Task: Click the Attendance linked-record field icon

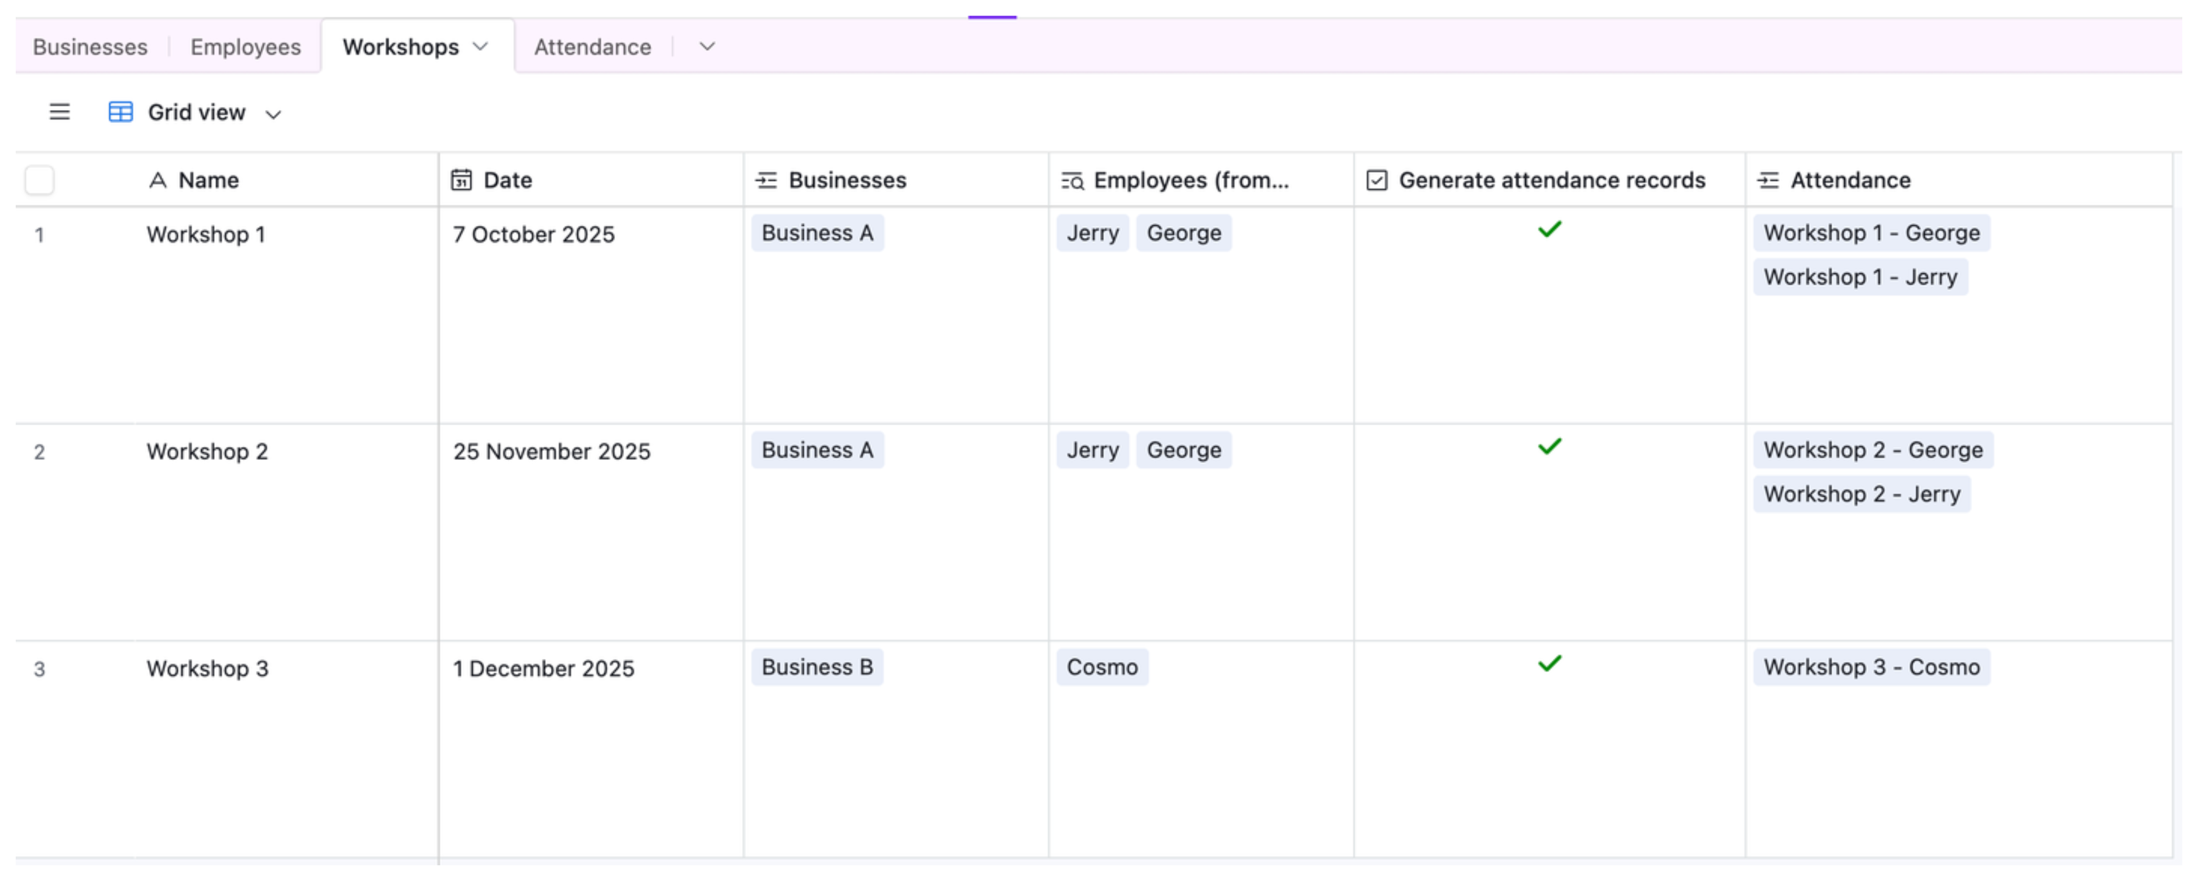Action: 1768,180
